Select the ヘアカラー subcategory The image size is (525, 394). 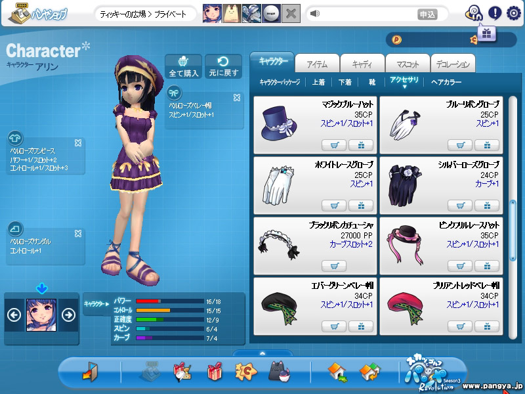446,82
